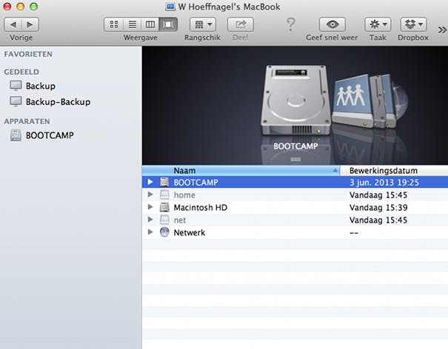
Task: Switch to icon view
Action: (x=114, y=24)
